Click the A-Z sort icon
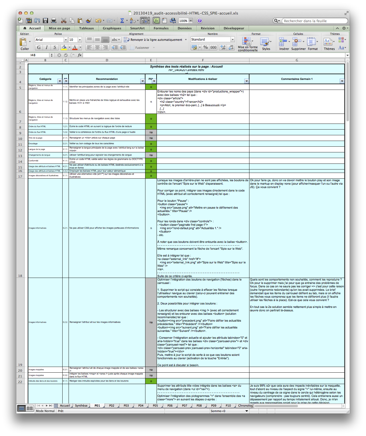 132,21
